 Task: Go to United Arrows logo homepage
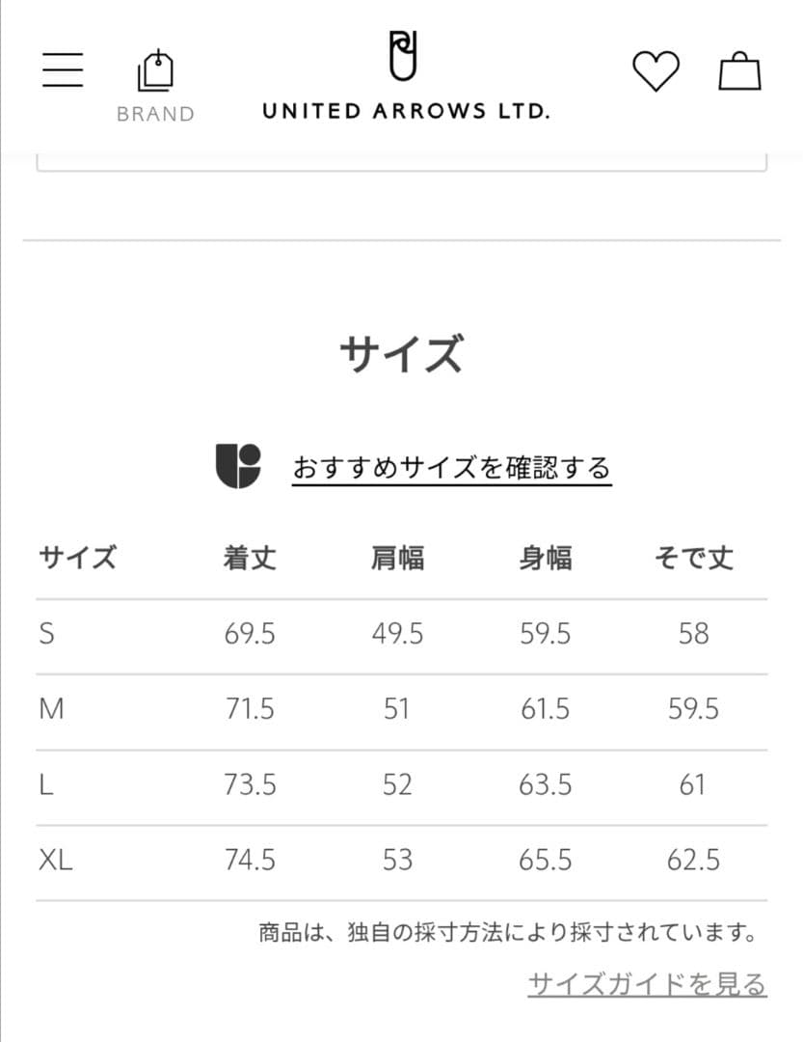(405, 56)
